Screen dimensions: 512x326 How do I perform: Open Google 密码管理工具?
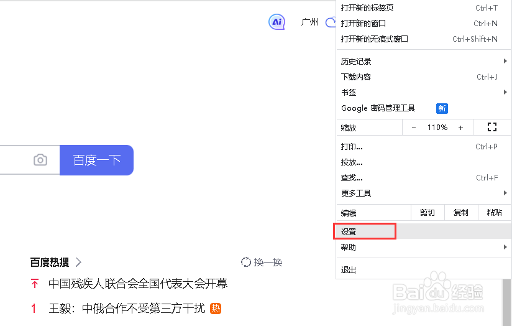[424, 108]
